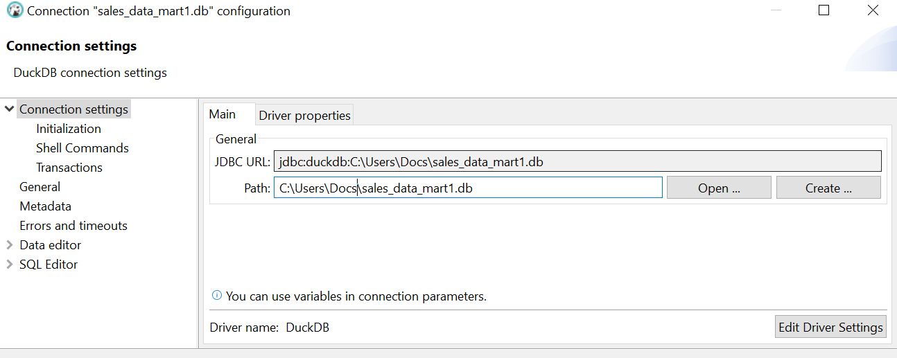Click the DBeaver app icon in title bar

(x=15, y=11)
